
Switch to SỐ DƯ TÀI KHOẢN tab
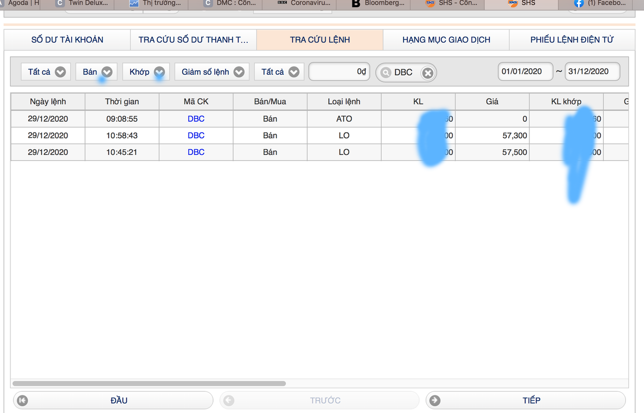pyautogui.click(x=67, y=40)
